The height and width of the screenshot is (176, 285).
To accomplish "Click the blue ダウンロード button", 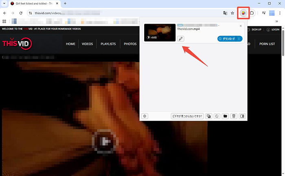I will (227, 39).
